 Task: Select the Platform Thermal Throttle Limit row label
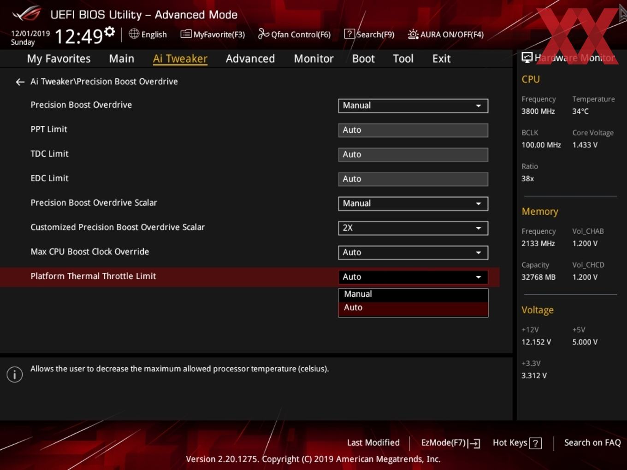93,276
